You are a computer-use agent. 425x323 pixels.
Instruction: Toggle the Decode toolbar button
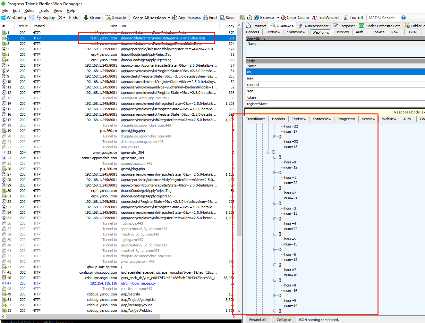pyautogui.click(x=116, y=18)
